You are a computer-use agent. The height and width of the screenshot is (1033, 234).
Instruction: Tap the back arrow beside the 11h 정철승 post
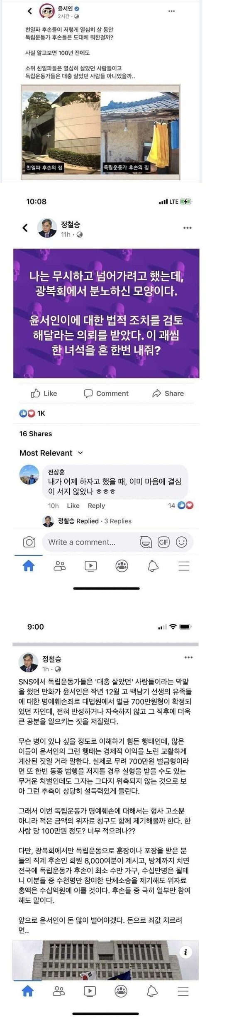pyautogui.click(x=25, y=228)
